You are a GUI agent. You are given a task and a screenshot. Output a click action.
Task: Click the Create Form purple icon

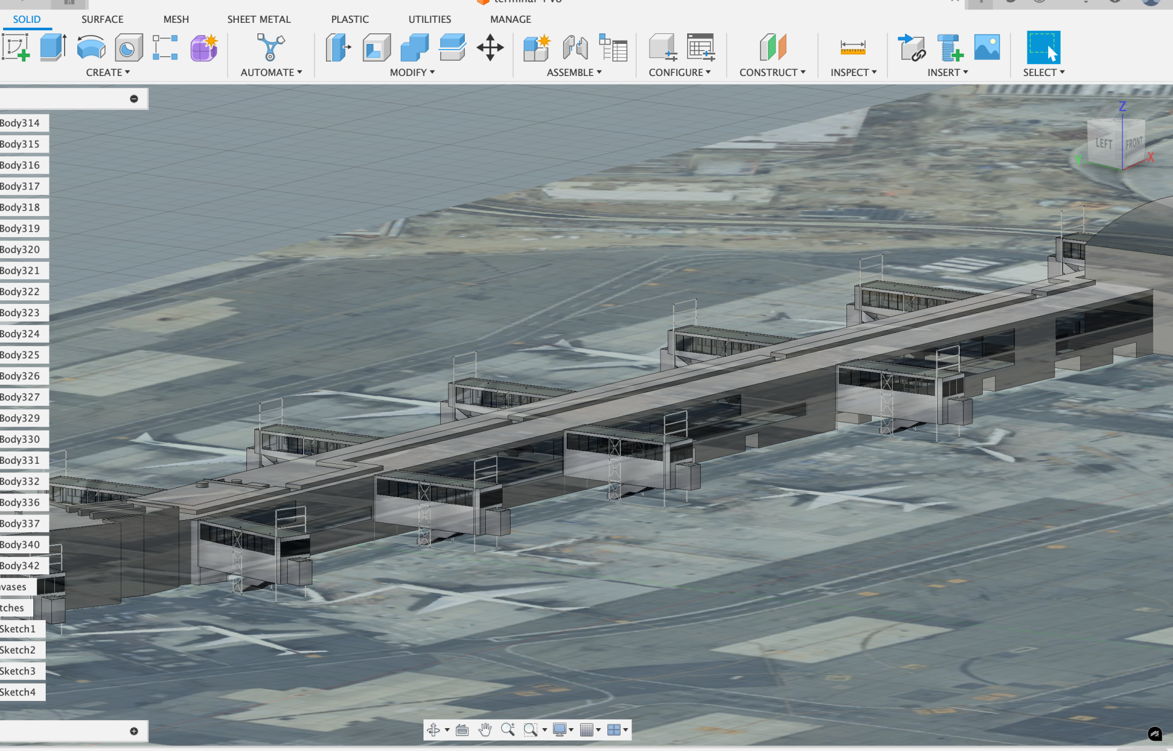point(204,48)
